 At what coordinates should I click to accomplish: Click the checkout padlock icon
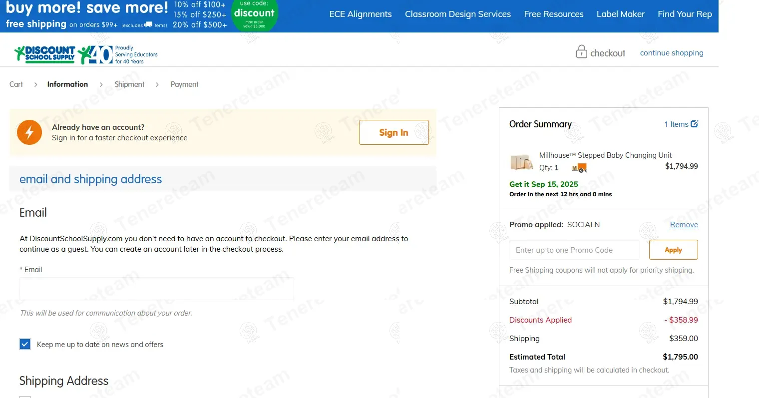pyautogui.click(x=581, y=52)
